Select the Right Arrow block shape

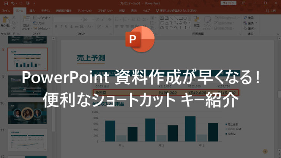pos(181,23)
